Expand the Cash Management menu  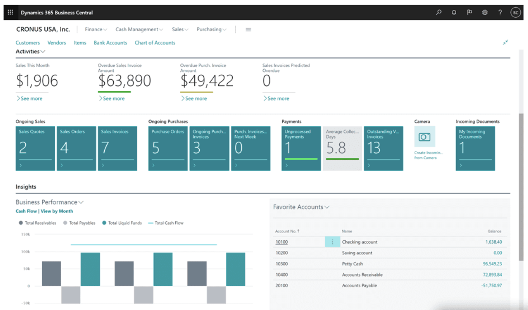139,29
